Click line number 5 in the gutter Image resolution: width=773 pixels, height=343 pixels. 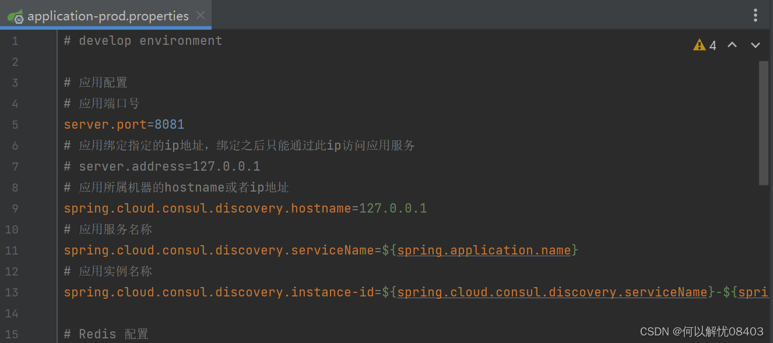click(15, 124)
